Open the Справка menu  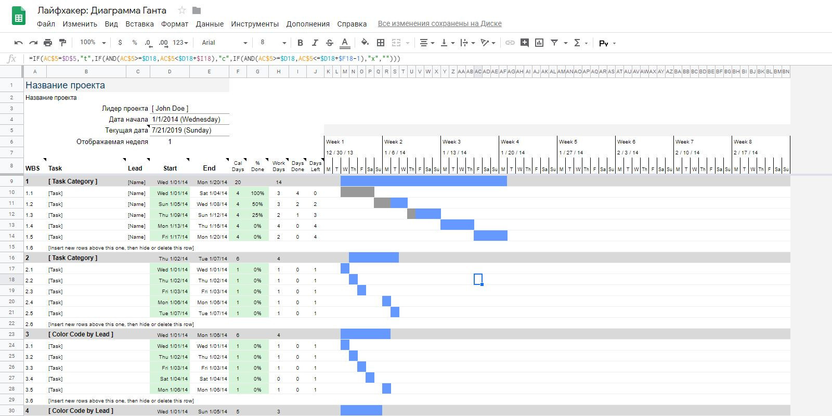coord(352,24)
